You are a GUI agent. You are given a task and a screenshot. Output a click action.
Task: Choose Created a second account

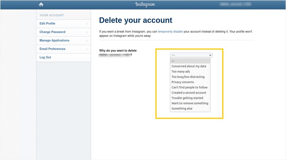[190, 93]
